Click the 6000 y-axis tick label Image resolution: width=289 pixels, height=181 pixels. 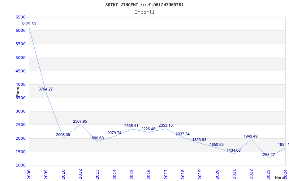click(21, 31)
